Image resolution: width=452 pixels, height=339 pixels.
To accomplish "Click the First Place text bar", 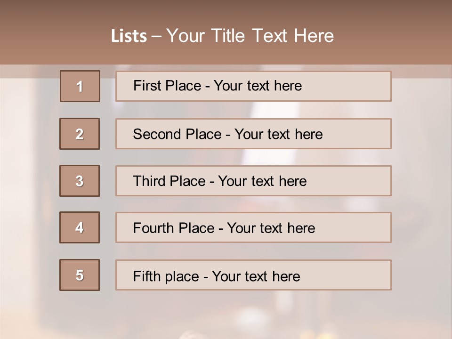I will point(253,86).
